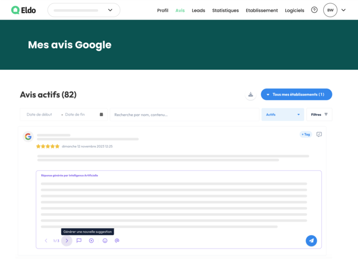Open the Statistiques page
This screenshot has height=264, width=358.
click(225, 11)
